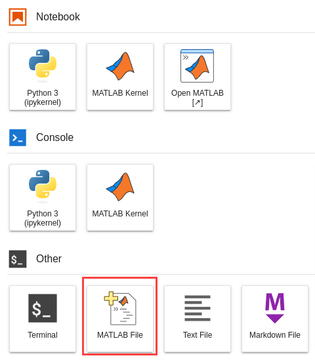This screenshot has width=315, height=362.
Task: Open MATLAB desktop window icon
Action: click(197, 66)
